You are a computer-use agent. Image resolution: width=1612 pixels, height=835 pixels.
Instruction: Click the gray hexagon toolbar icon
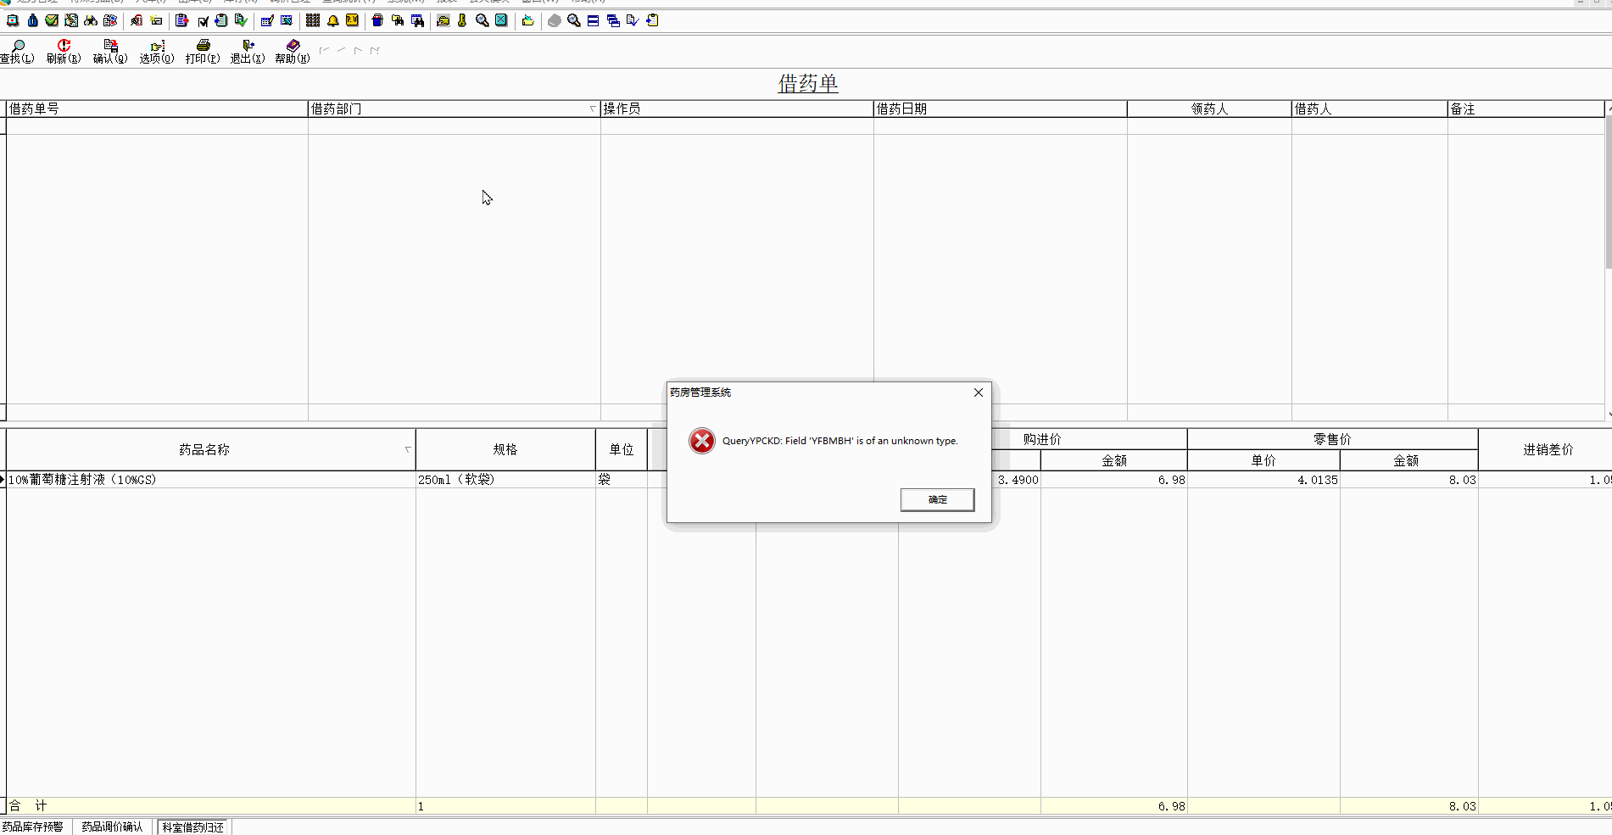(554, 20)
